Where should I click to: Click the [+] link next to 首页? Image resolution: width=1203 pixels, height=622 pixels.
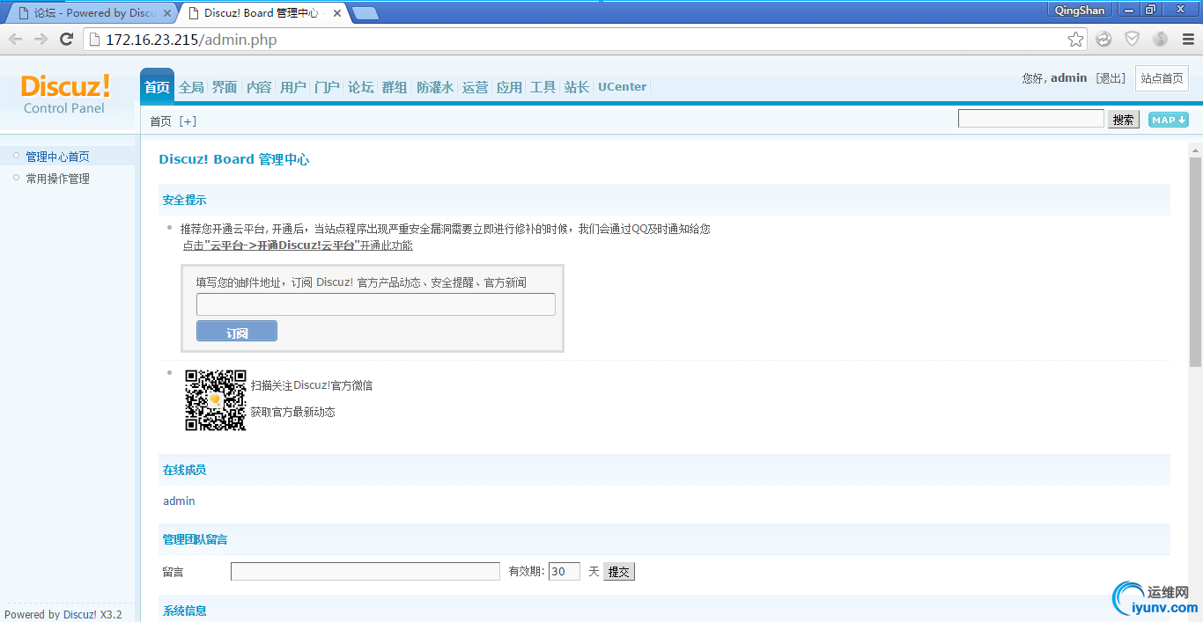[x=188, y=121]
